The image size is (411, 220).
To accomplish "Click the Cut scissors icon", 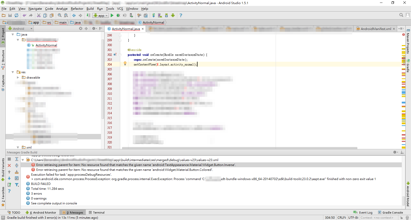I will tap(39, 15).
